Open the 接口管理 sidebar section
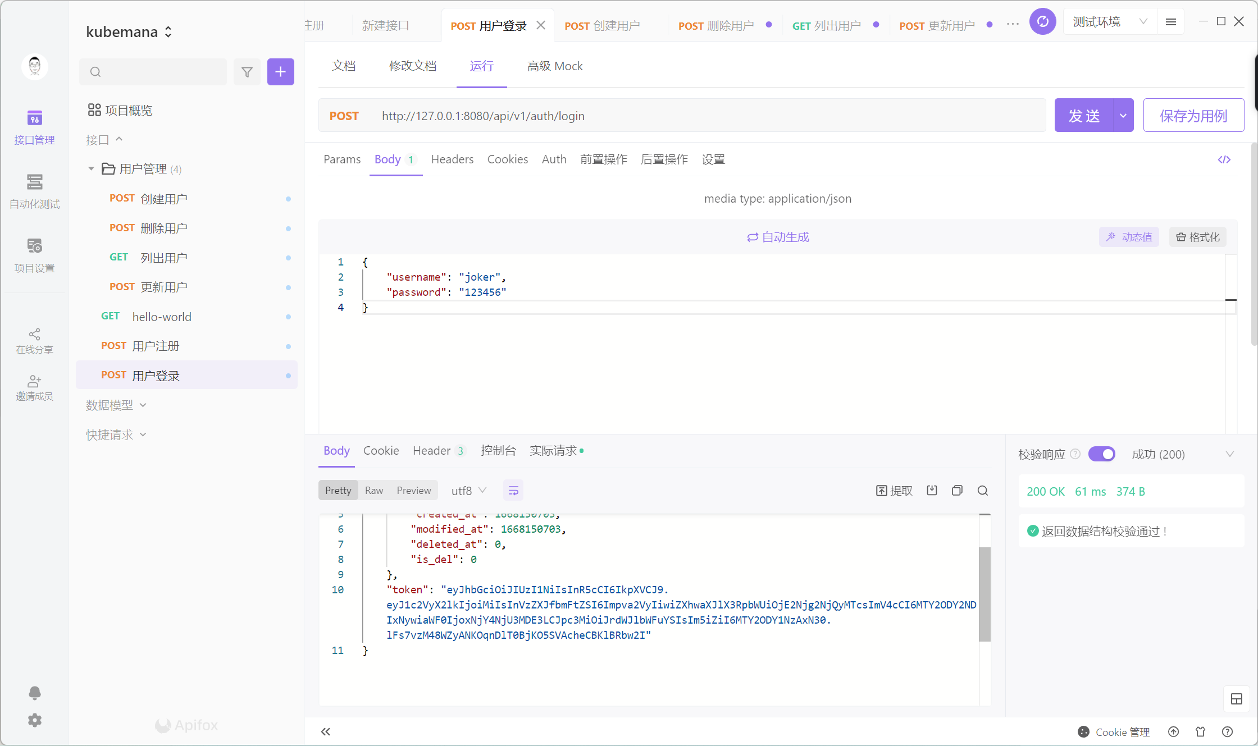Screen dimensions: 1258x746 tap(34, 128)
